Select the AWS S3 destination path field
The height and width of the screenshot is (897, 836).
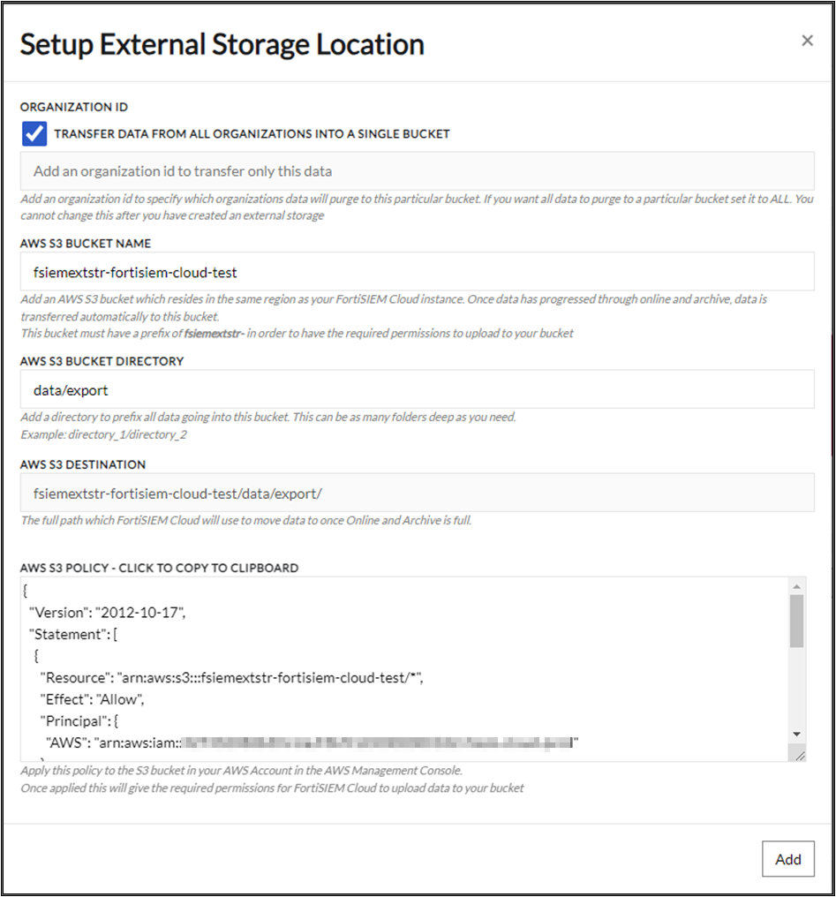click(417, 493)
